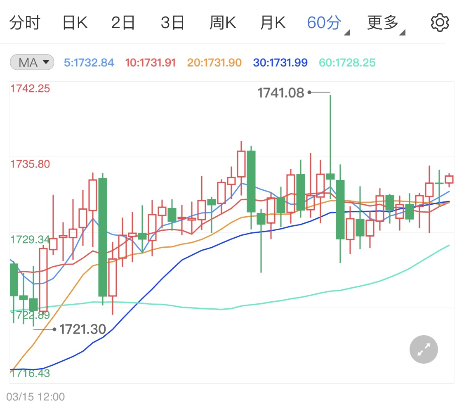
Task: Click MA20 value 20:1731.90
Action: (214, 62)
